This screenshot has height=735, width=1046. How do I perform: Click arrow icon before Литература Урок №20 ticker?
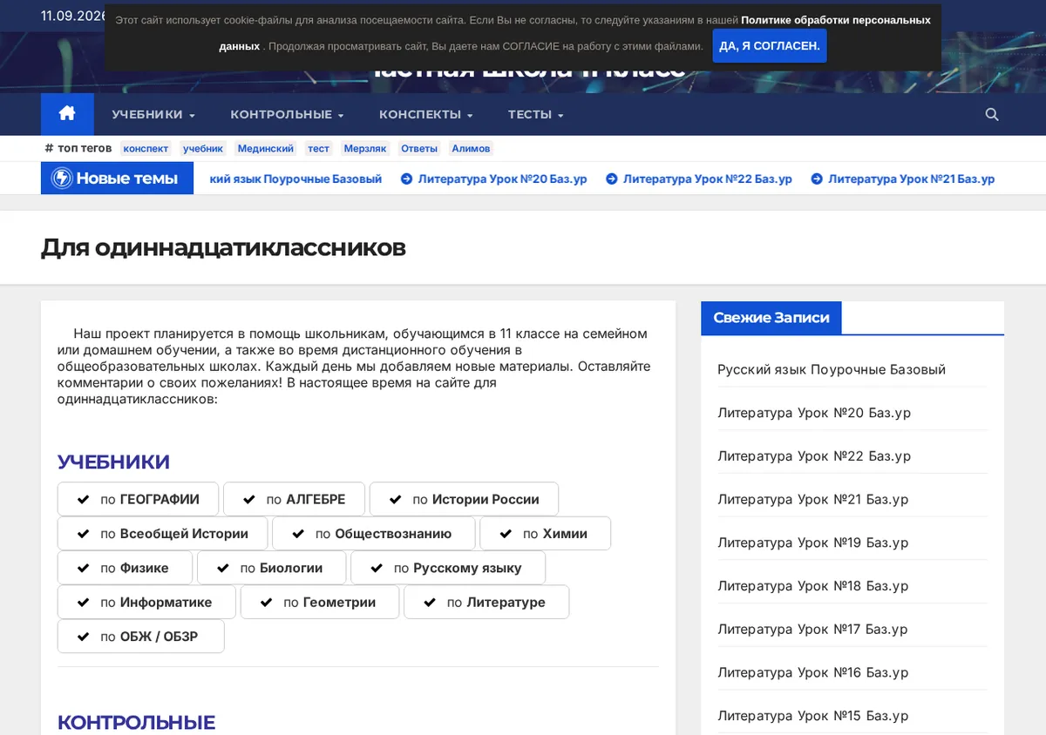406,179
